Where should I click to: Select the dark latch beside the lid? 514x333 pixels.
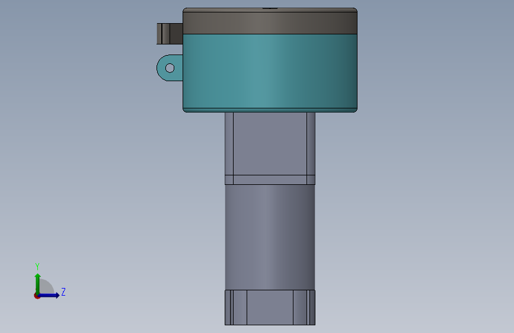170,33
